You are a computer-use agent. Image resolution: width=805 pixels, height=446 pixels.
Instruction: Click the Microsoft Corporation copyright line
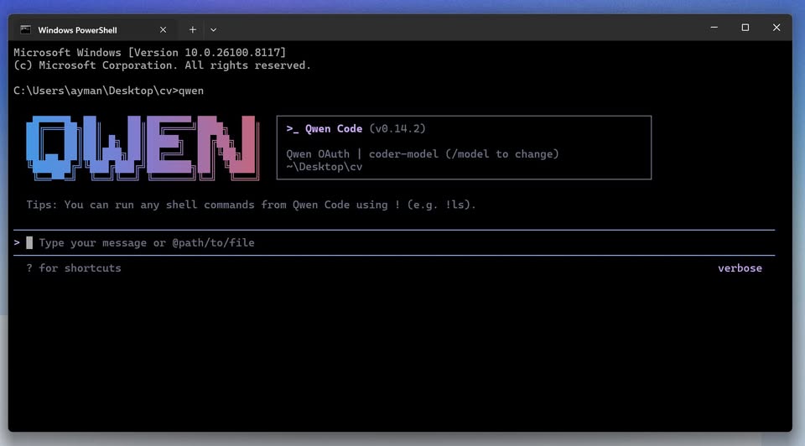pyautogui.click(x=162, y=65)
